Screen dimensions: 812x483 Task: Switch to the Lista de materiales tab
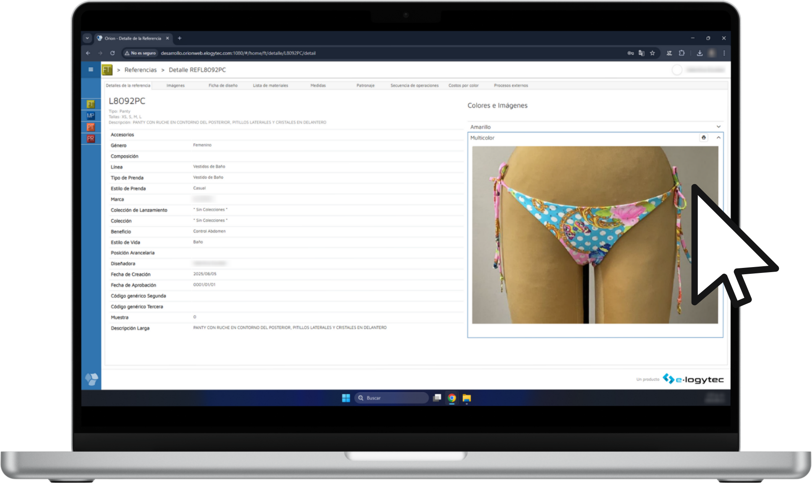tap(270, 86)
